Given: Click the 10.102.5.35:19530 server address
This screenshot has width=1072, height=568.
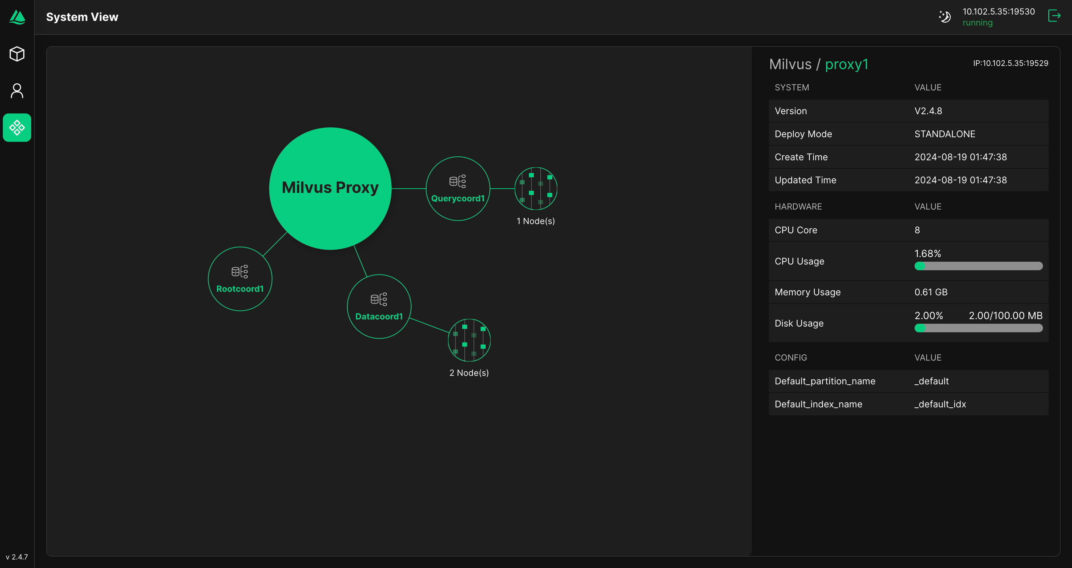Looking at the screenshot, I should point(998,12).
